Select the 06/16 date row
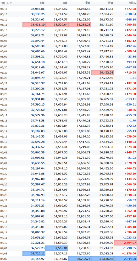The image size is (137, 261). [x=68, y=9]
